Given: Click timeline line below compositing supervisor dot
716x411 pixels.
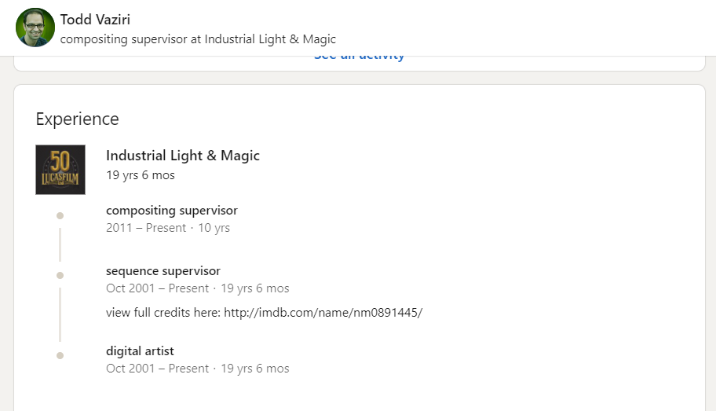Looking at the screenshot, I should click(x=60, y=244).
